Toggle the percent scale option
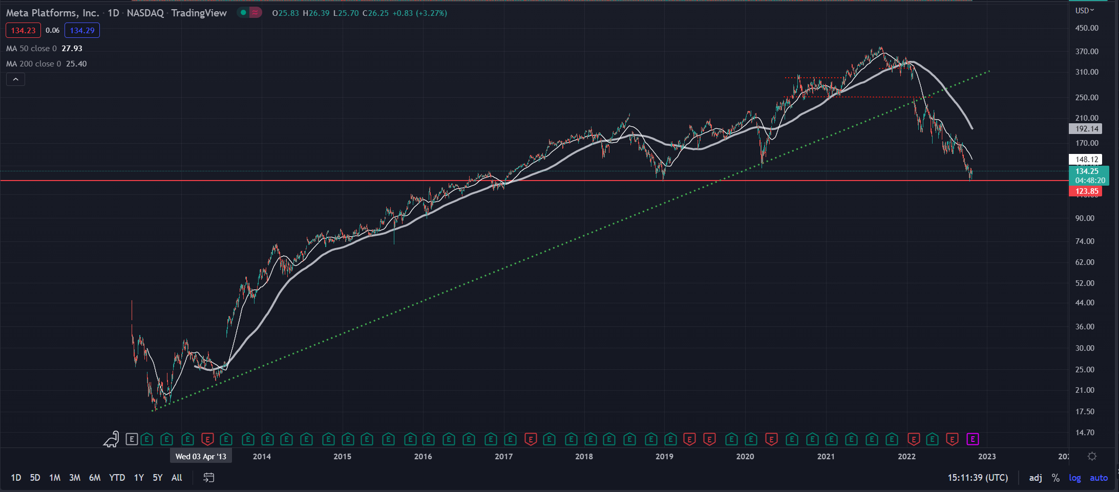Image resolution: width=1119 pixels, height=492 pixels. (x=1055, y=478)
